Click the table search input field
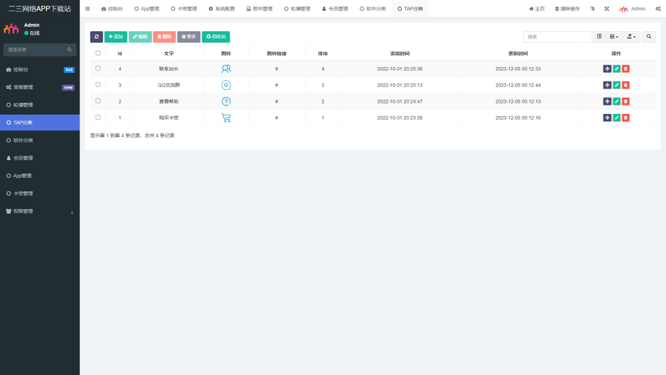This screenshot has width=666, height=375. [557, 37]
